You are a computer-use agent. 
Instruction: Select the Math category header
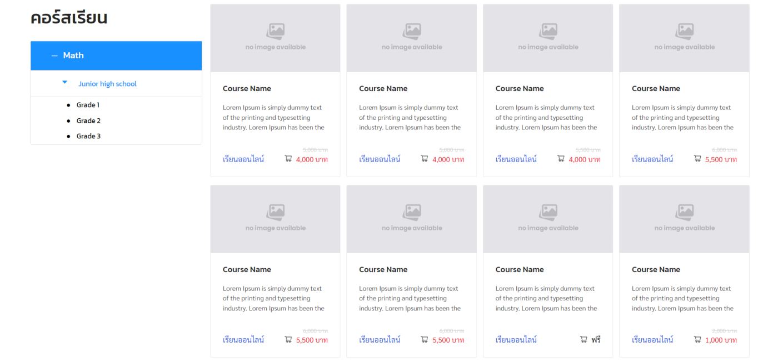pos(73,56)
